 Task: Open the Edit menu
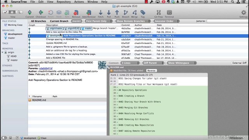click(x=41, y=2)
